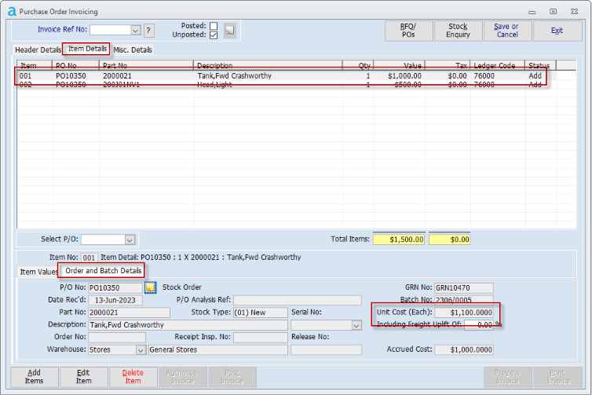
Task: Click the Exit button
Action: click(x=557, y=31)
